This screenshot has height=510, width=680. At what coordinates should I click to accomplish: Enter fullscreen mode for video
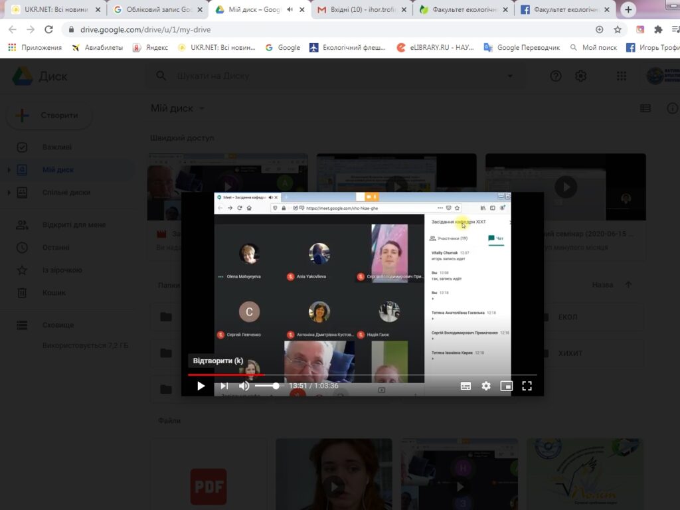click(527, 386)
